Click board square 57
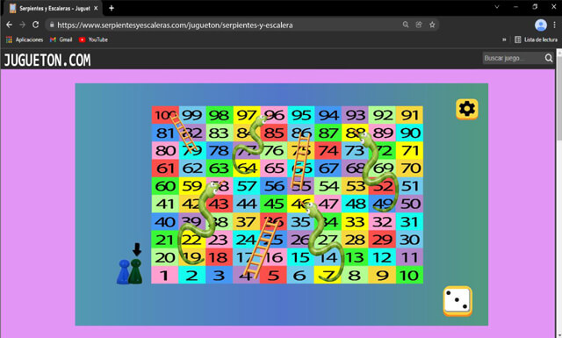This screenshot has height=338, width=562. coord(246,186)
